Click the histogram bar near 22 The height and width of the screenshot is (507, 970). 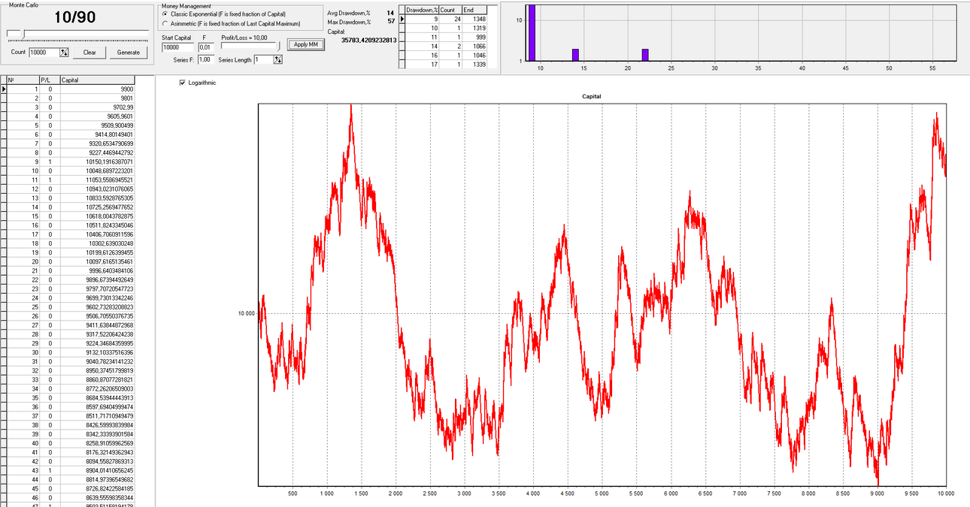tap(645, 55)
